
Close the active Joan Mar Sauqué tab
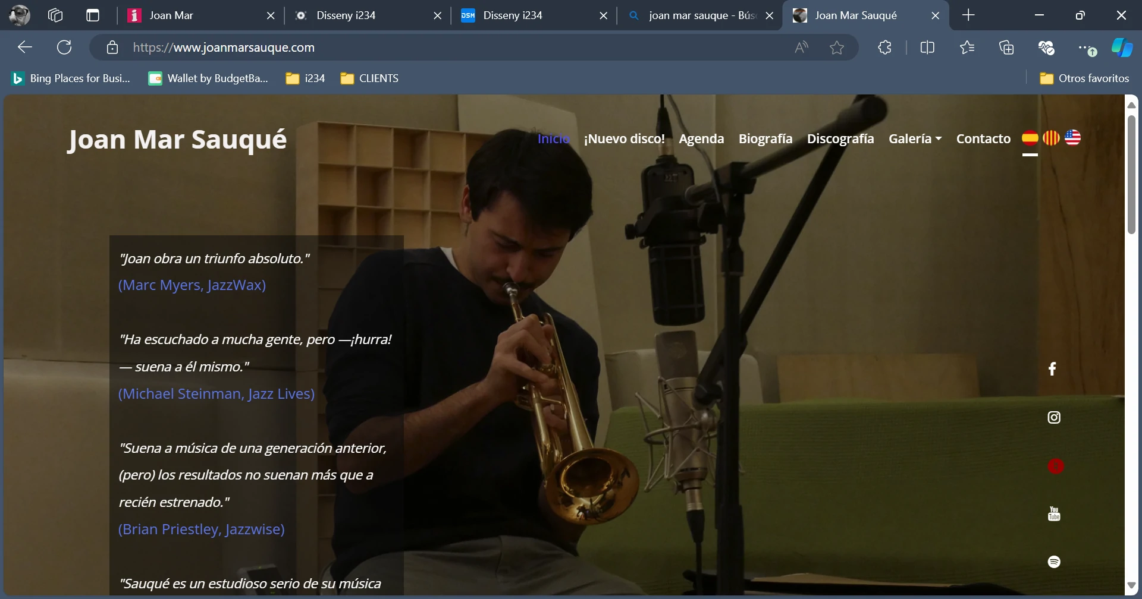pos(936,15)
